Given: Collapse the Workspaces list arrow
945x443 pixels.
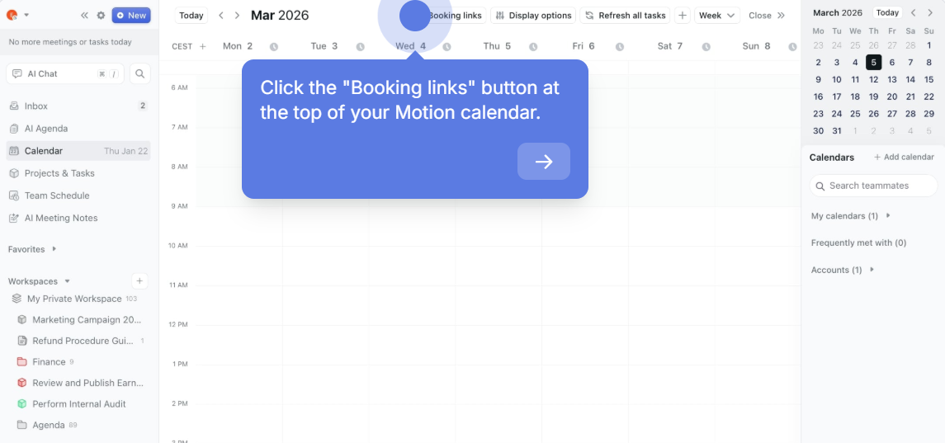Looking at the screenshot, I should [68, 281].
